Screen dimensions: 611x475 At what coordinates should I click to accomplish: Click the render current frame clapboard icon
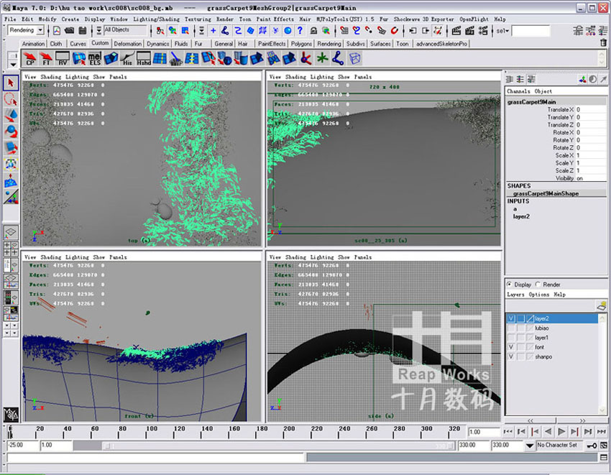(456, 30)
